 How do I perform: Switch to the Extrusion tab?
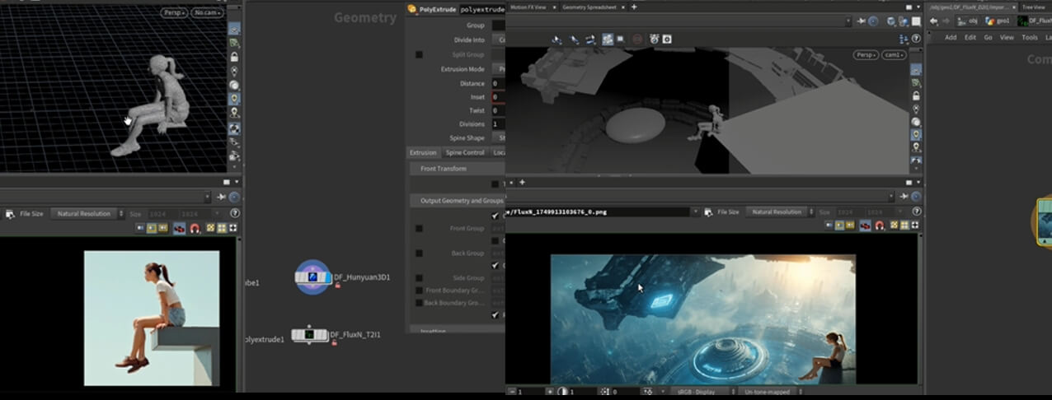(423, 152)
